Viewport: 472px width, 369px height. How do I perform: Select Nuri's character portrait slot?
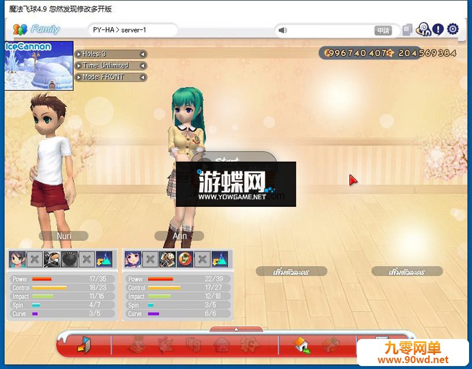[17, 259]
